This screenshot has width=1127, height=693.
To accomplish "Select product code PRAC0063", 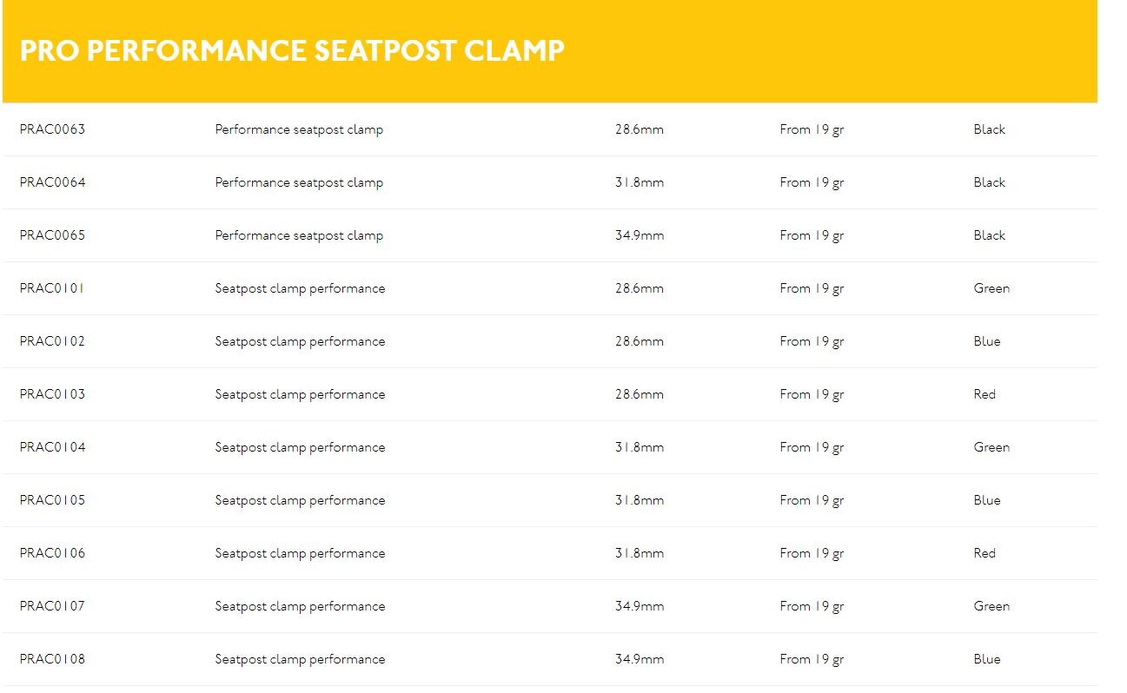I will [52, 129].
